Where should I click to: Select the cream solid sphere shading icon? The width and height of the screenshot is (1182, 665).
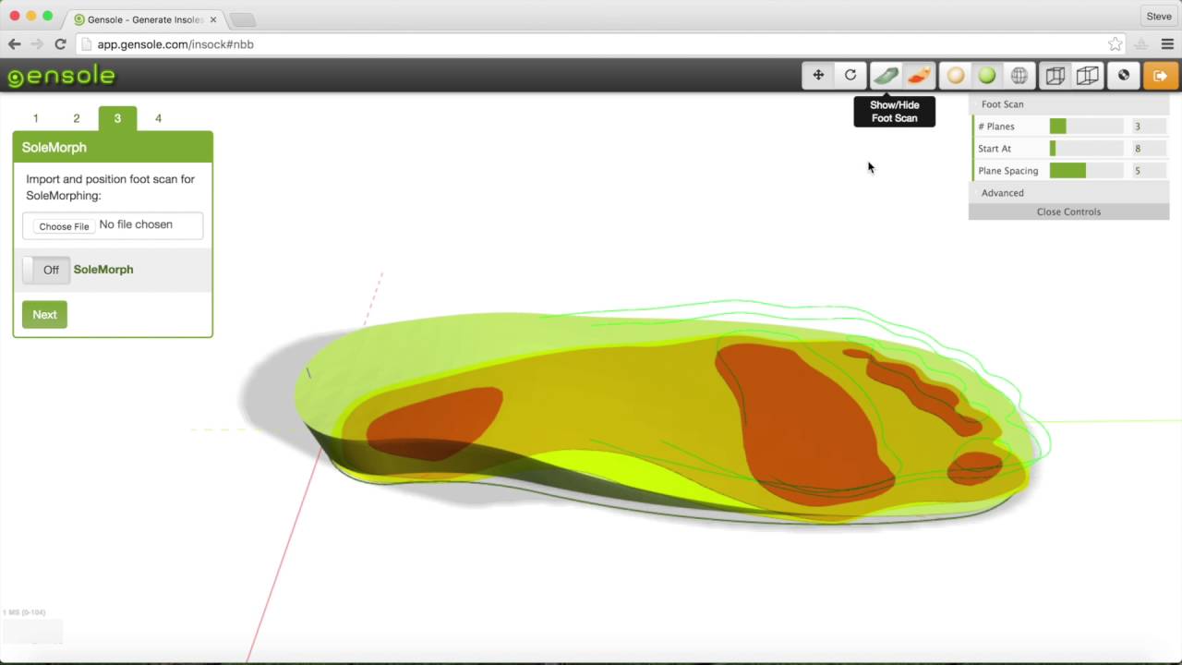point(956,76)
